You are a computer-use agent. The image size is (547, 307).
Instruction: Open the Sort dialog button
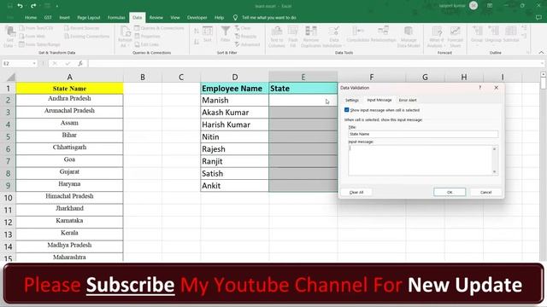click(208, 34)
